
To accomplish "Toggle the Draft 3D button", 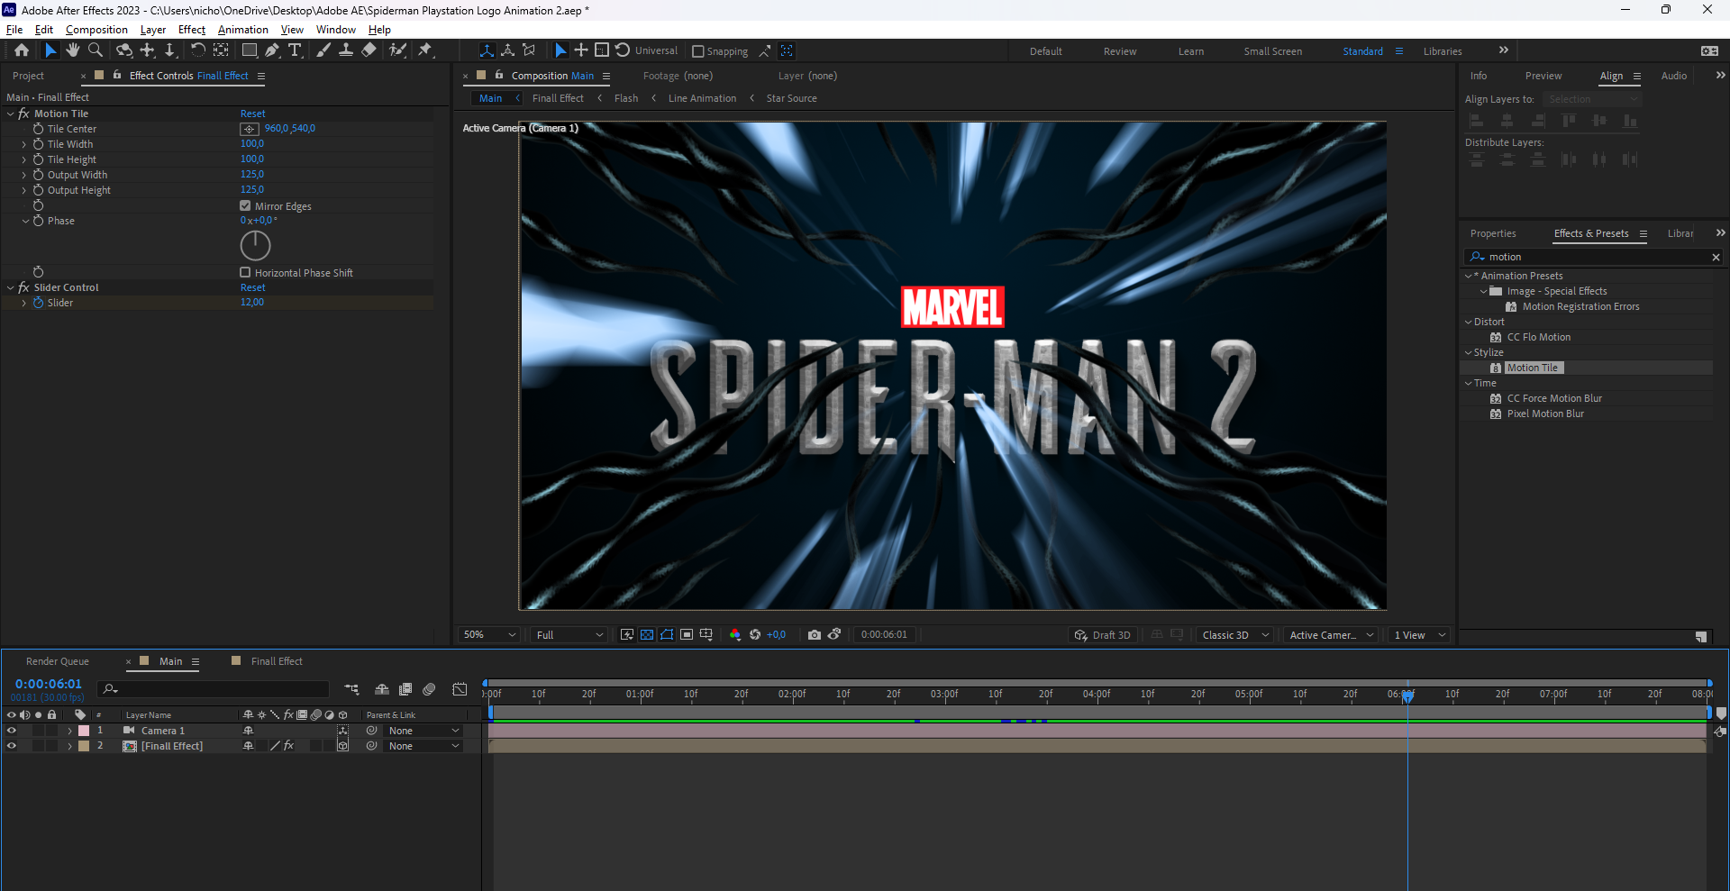I will 1102,635.
